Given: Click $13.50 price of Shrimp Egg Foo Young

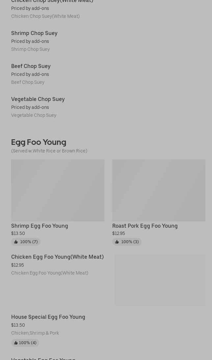Looking at the screenshot, I should (18, 234).
